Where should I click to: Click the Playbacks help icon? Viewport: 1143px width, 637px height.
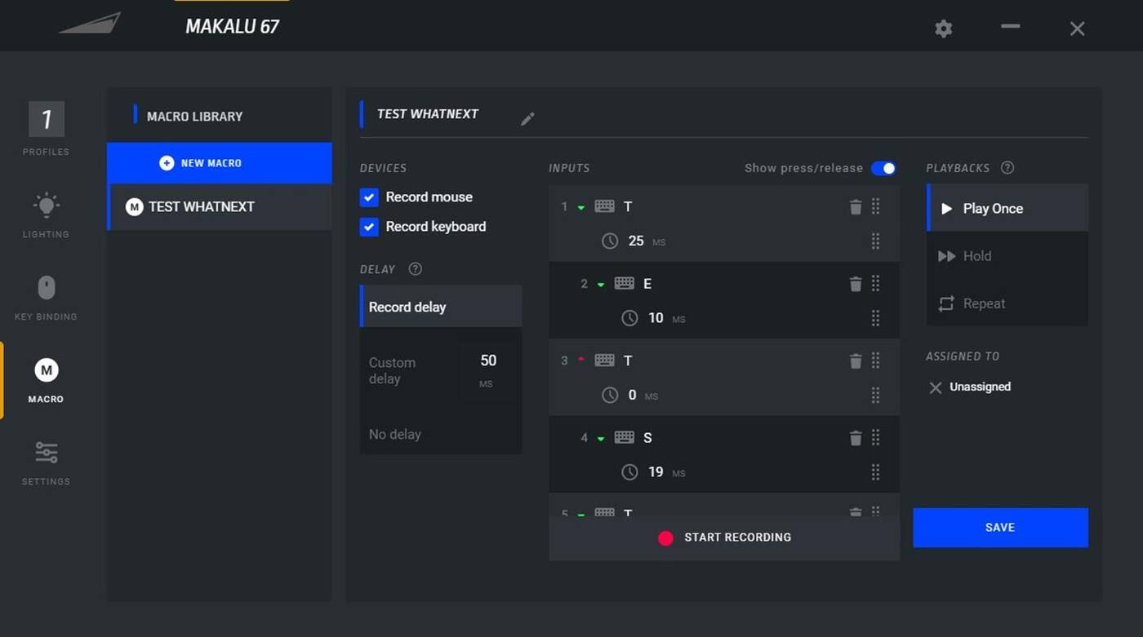pos(1007,168)
